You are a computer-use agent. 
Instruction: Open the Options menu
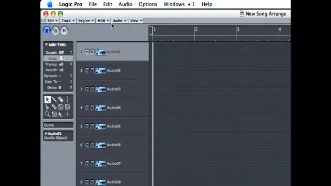148,4
